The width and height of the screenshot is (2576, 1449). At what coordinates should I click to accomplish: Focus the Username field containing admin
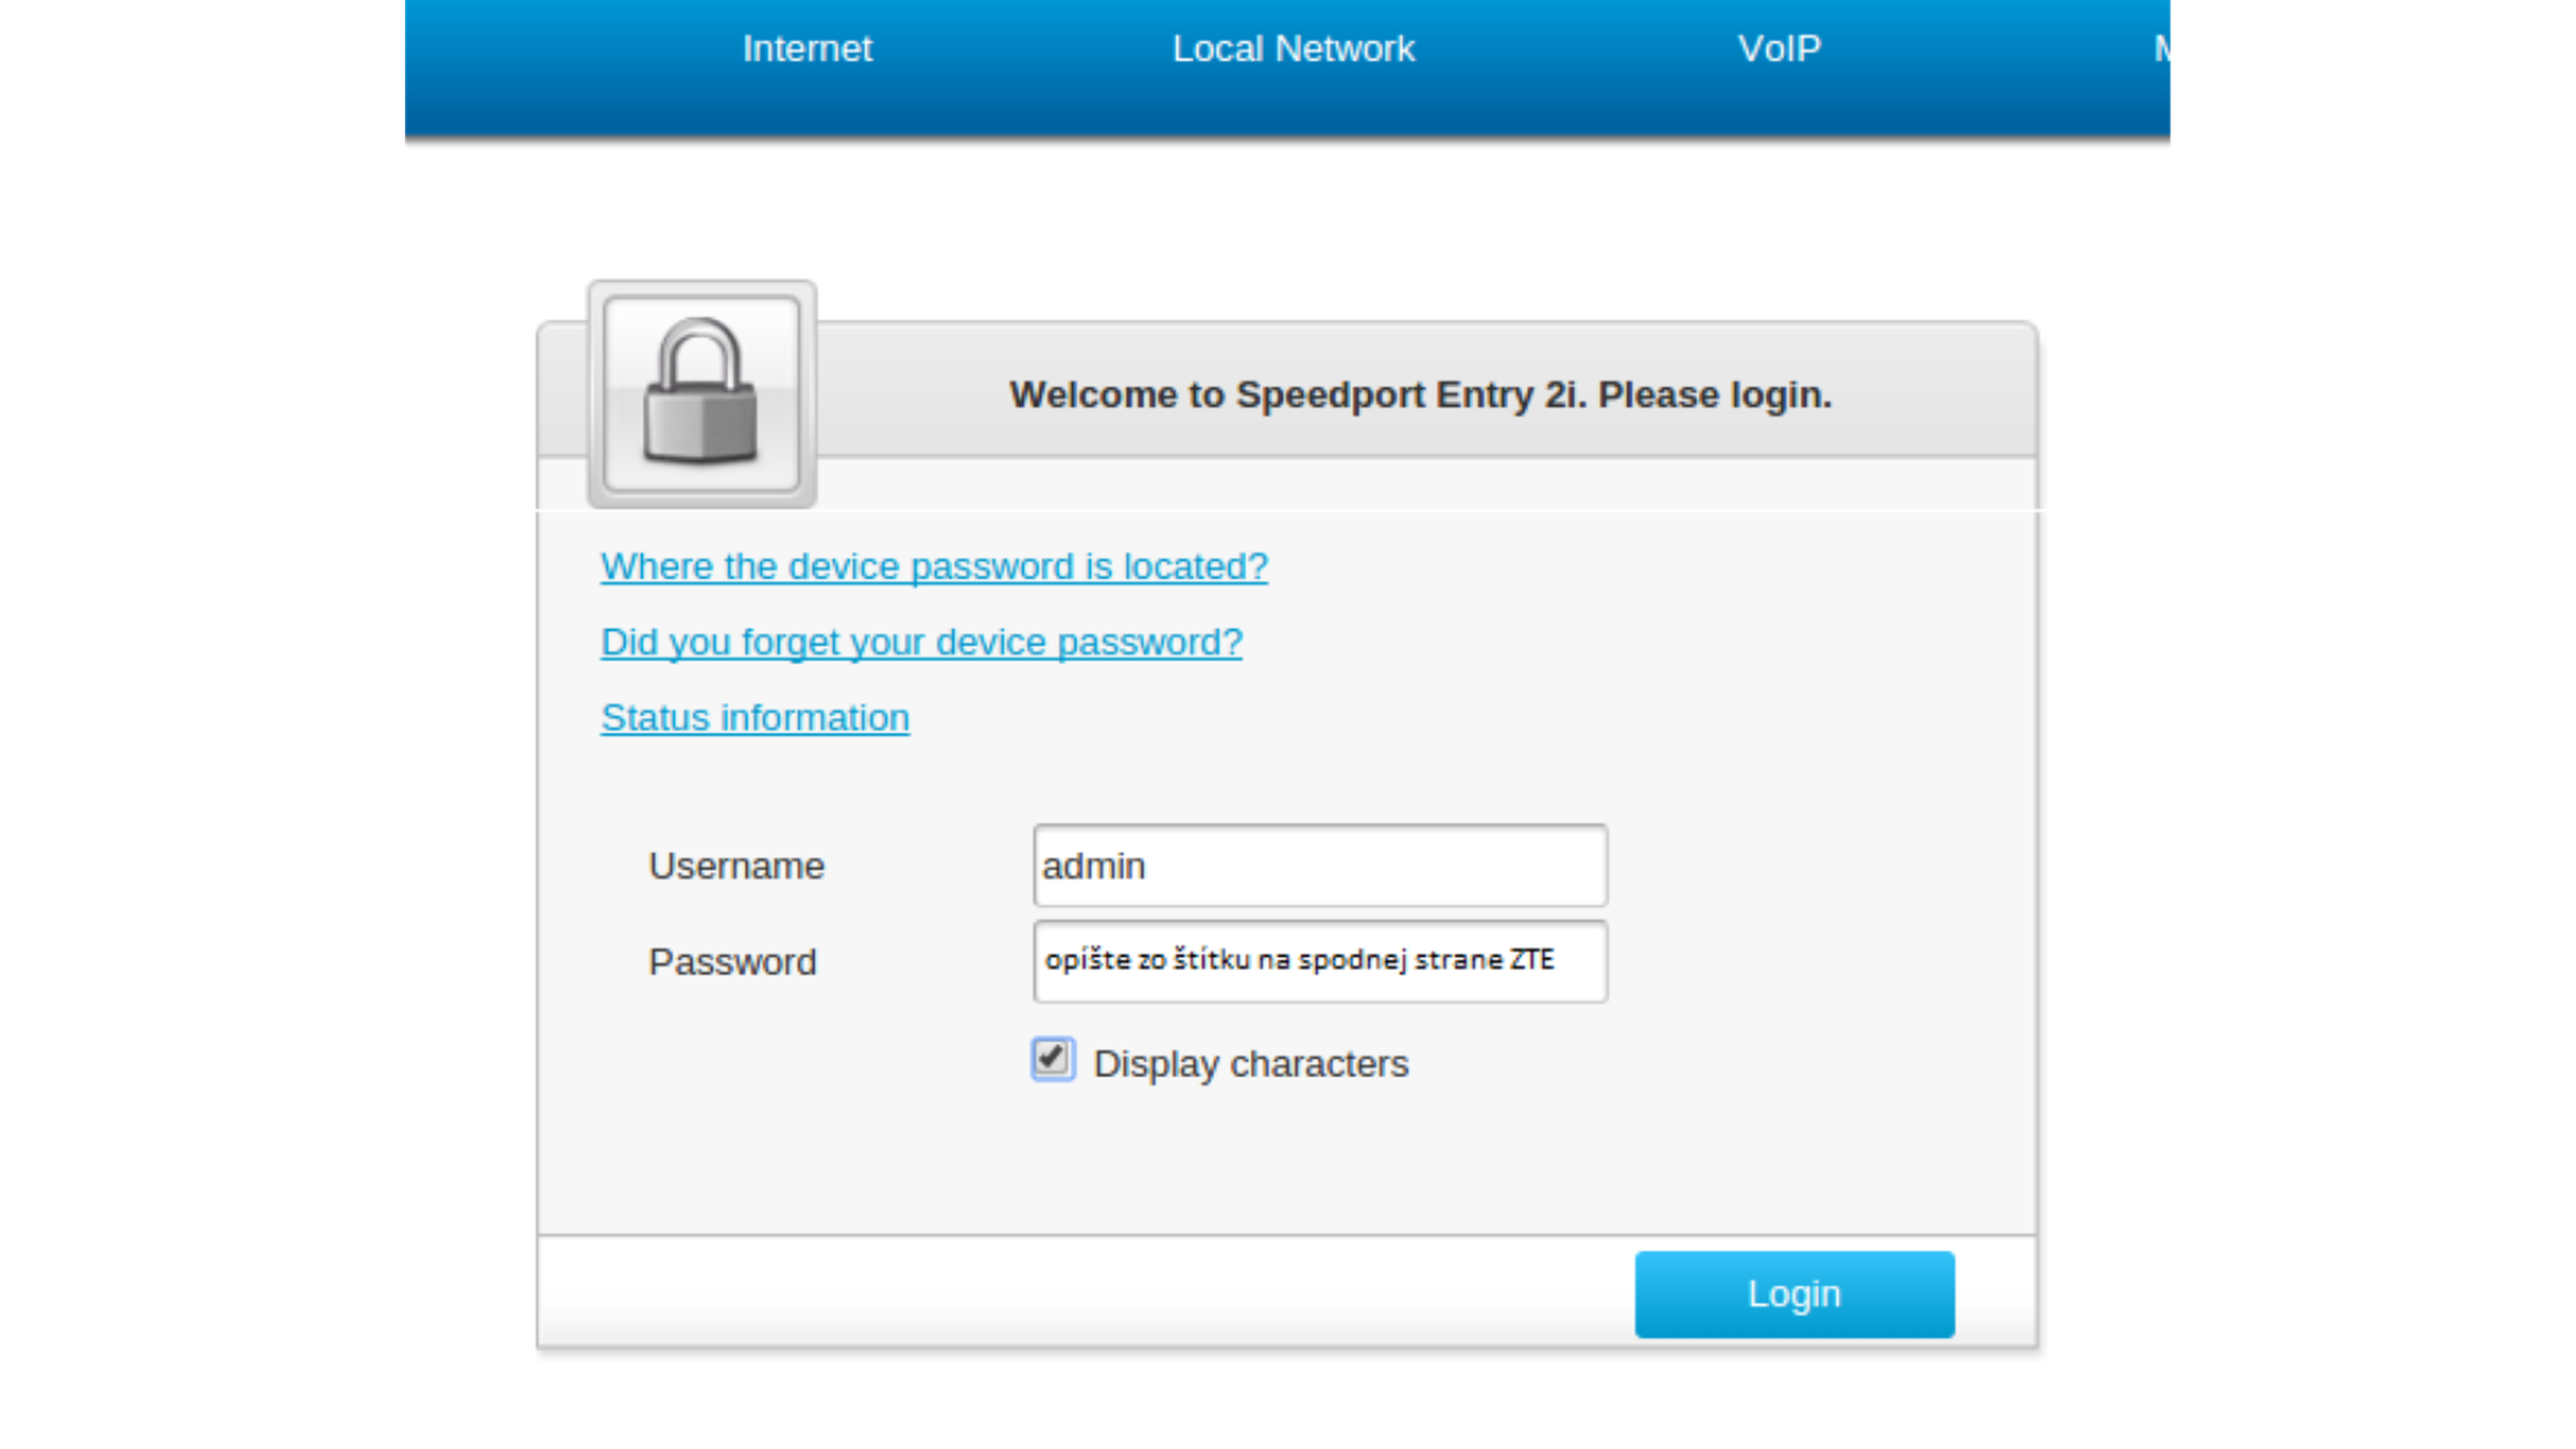(x=1320, y=866)
